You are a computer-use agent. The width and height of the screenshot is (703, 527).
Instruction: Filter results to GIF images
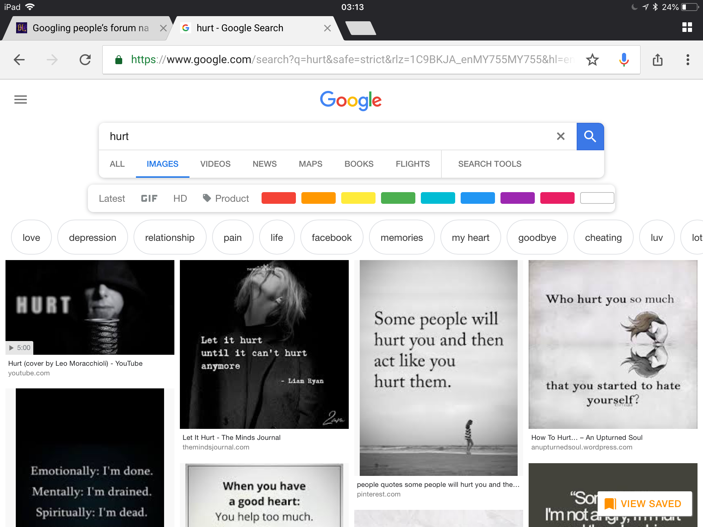pyautogui.click(x=149, y=198)
